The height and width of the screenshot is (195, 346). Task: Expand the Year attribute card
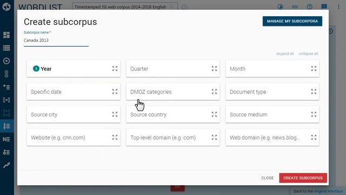(x=115, y=69)
